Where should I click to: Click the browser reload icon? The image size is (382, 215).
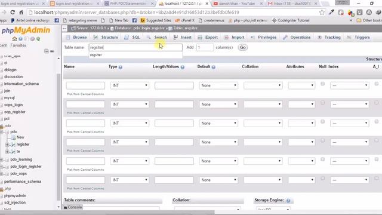point(13,12)
